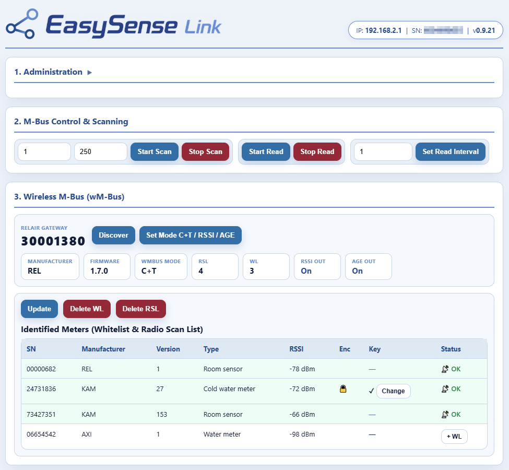Click Set Mode C+T / RSSI / AGE
509x470 pixels.
tap(190, 235)
